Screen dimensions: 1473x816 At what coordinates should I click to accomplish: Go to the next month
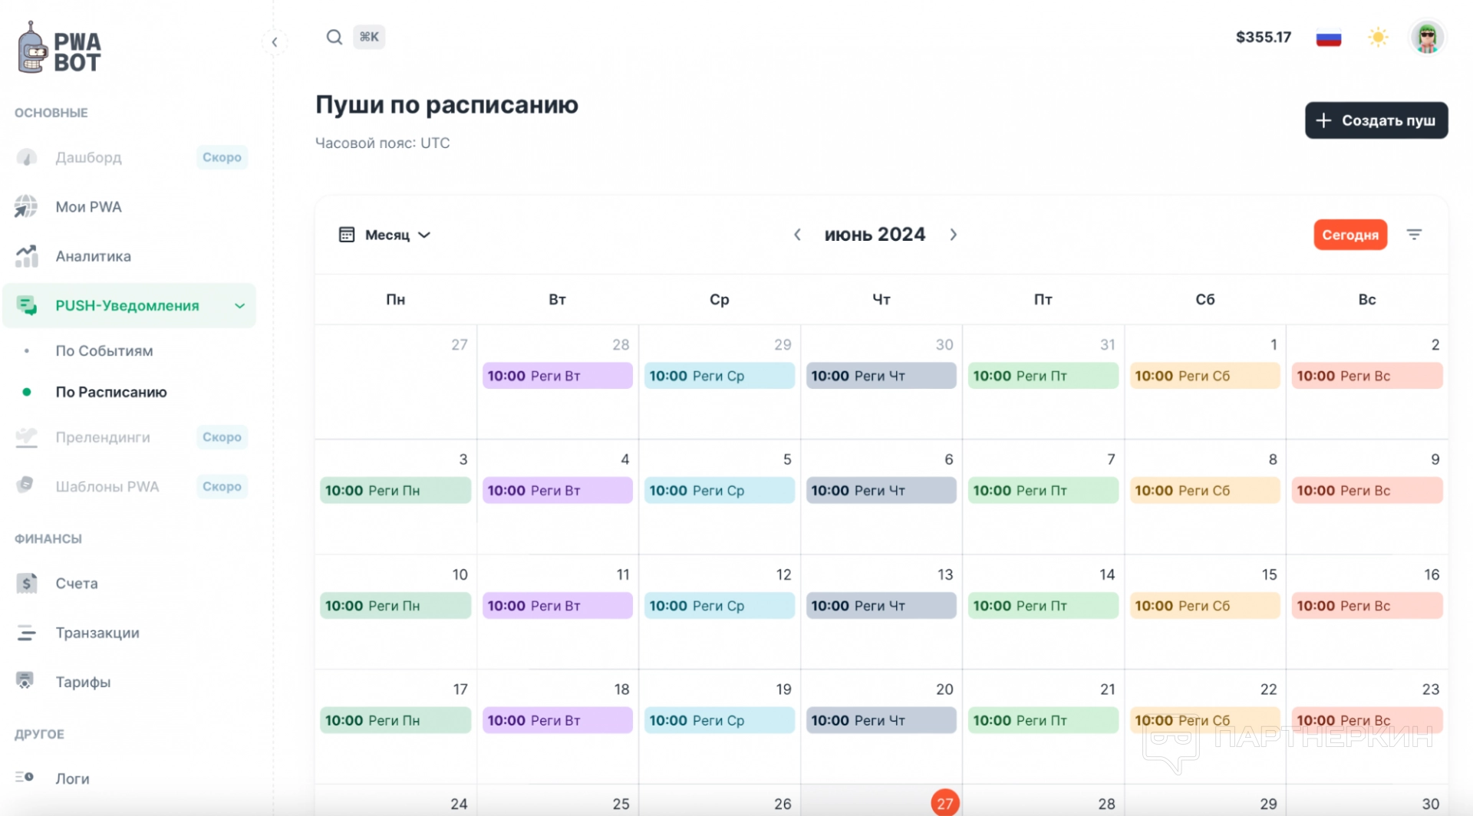(953, 235)
